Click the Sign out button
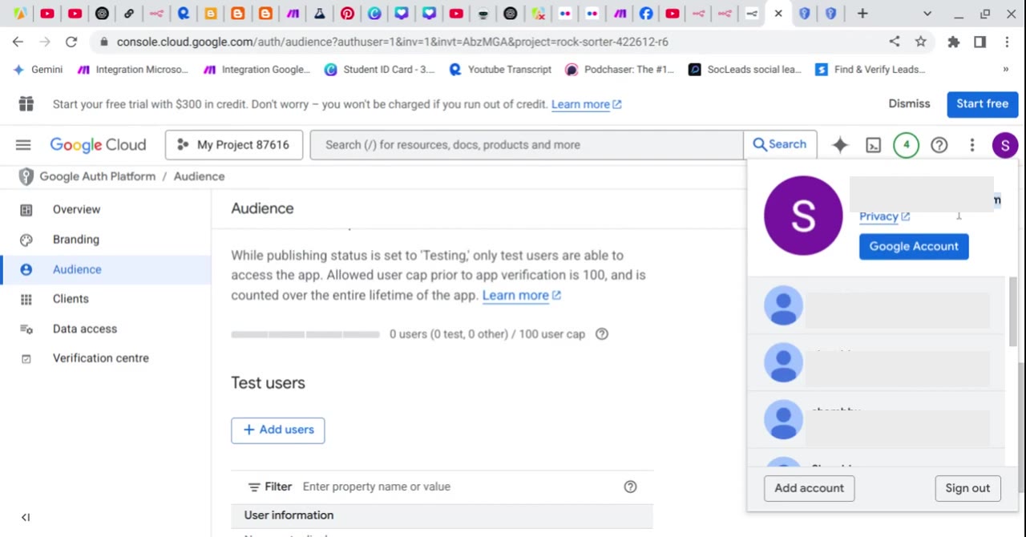1026x537 pixels. [967, 488]
